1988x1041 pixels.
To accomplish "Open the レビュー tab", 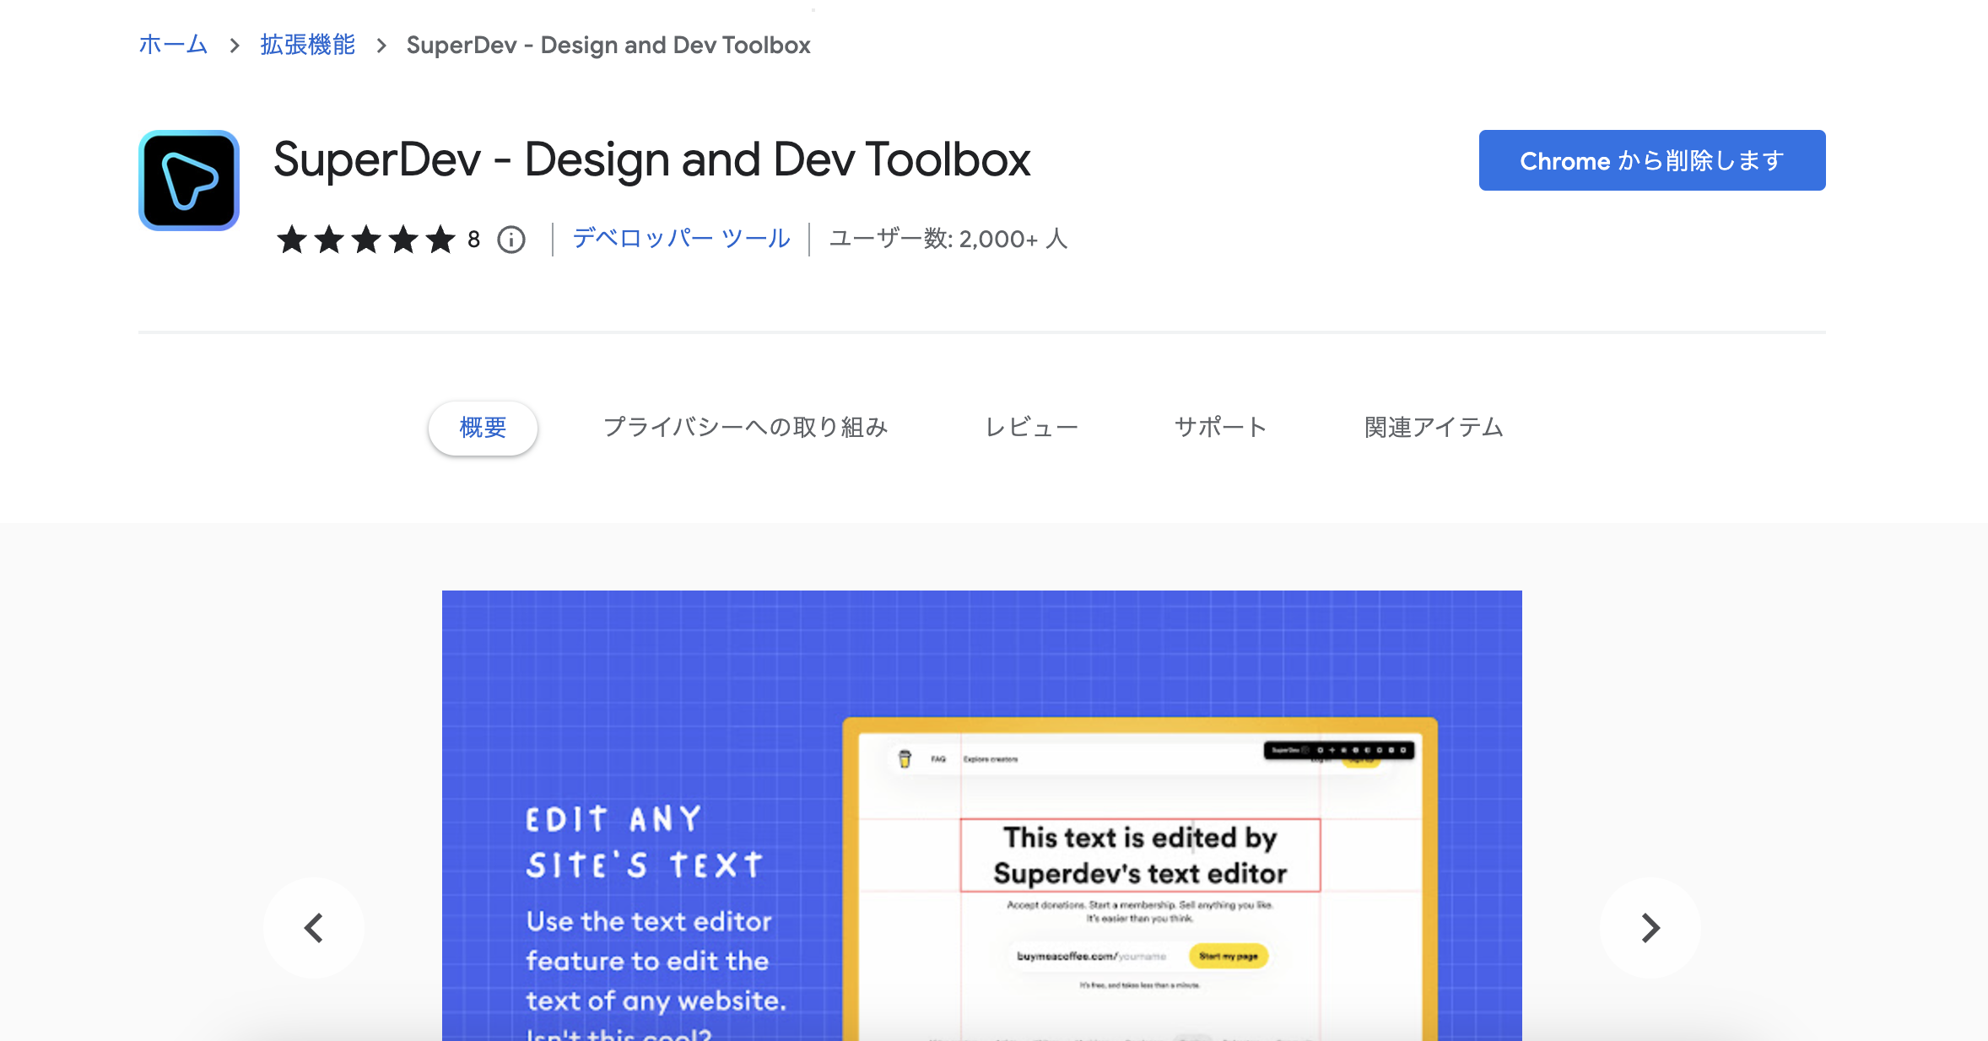I will point(1032,428).
